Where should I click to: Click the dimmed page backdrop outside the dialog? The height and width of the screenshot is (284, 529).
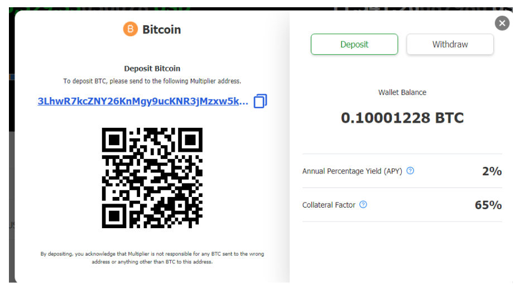[6, 167]
